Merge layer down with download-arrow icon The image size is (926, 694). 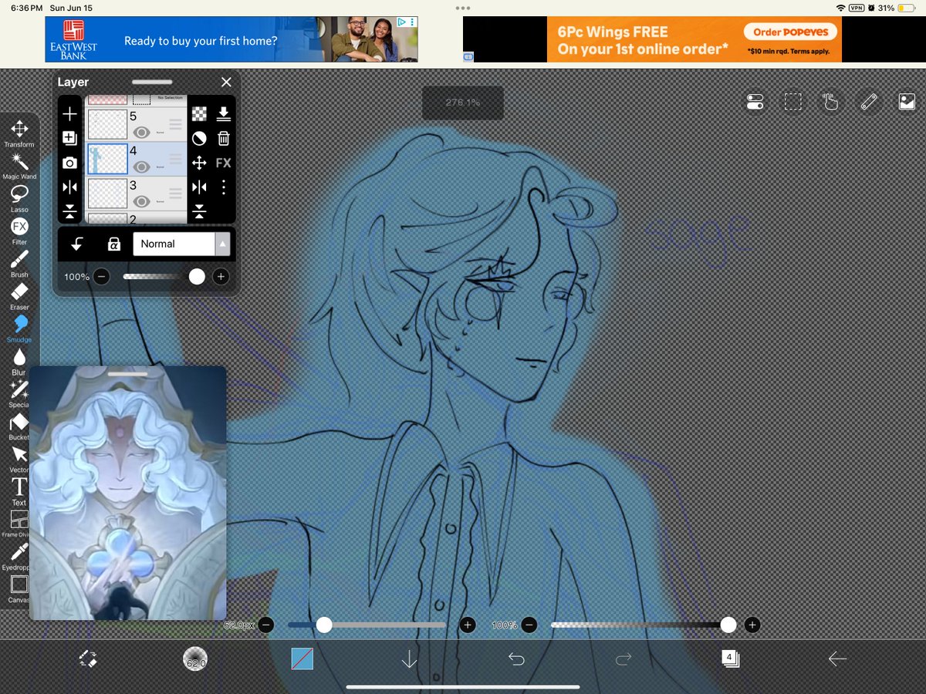coord(223,114)
